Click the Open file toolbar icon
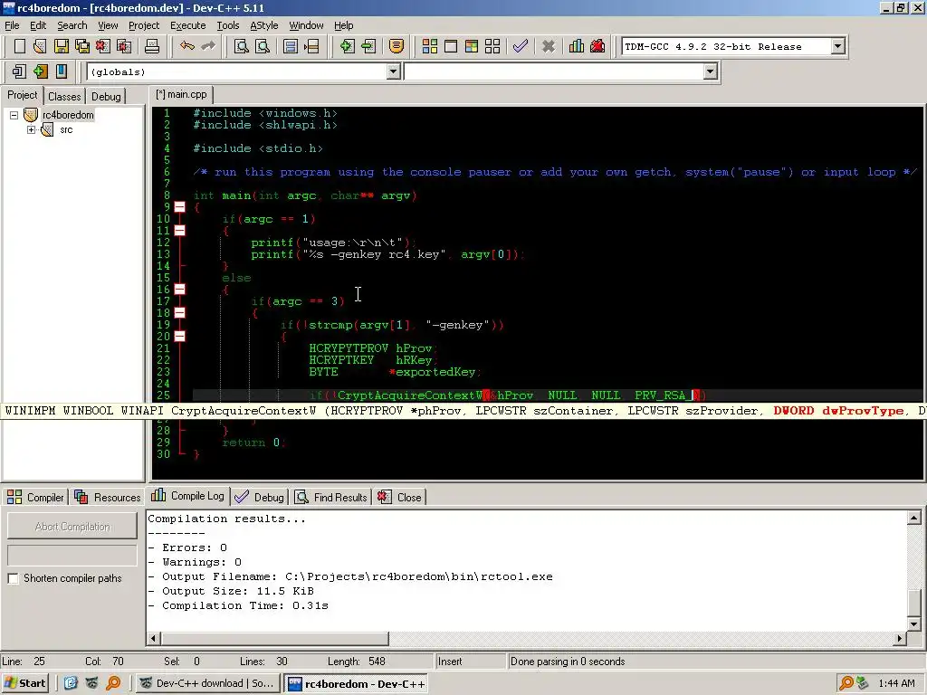The image size is (927, 695). click(x=40, y=46)
